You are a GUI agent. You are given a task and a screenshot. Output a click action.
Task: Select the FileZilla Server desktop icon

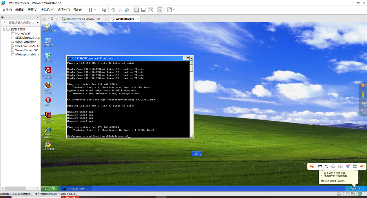[48, 117]
